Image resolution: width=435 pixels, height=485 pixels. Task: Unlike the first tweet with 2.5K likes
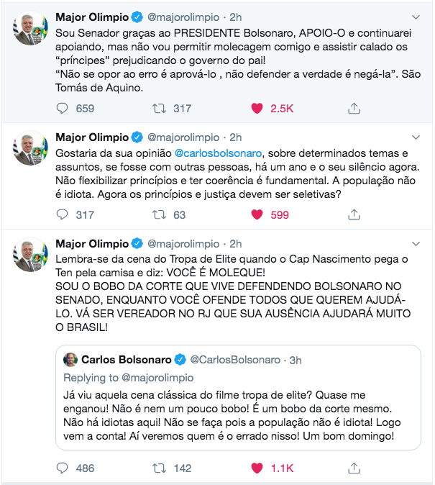[257, 108]
